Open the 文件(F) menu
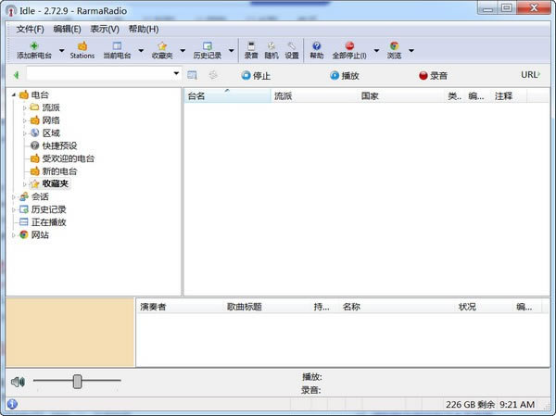 coord(31,29)
